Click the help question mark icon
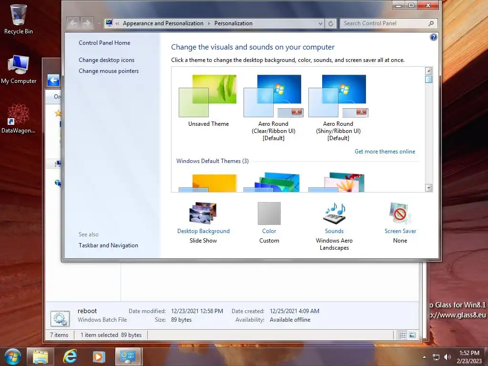 point(433,37)
